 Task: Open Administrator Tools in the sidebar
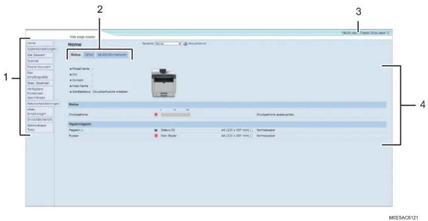pyautogui.click(x=39, y=128)
